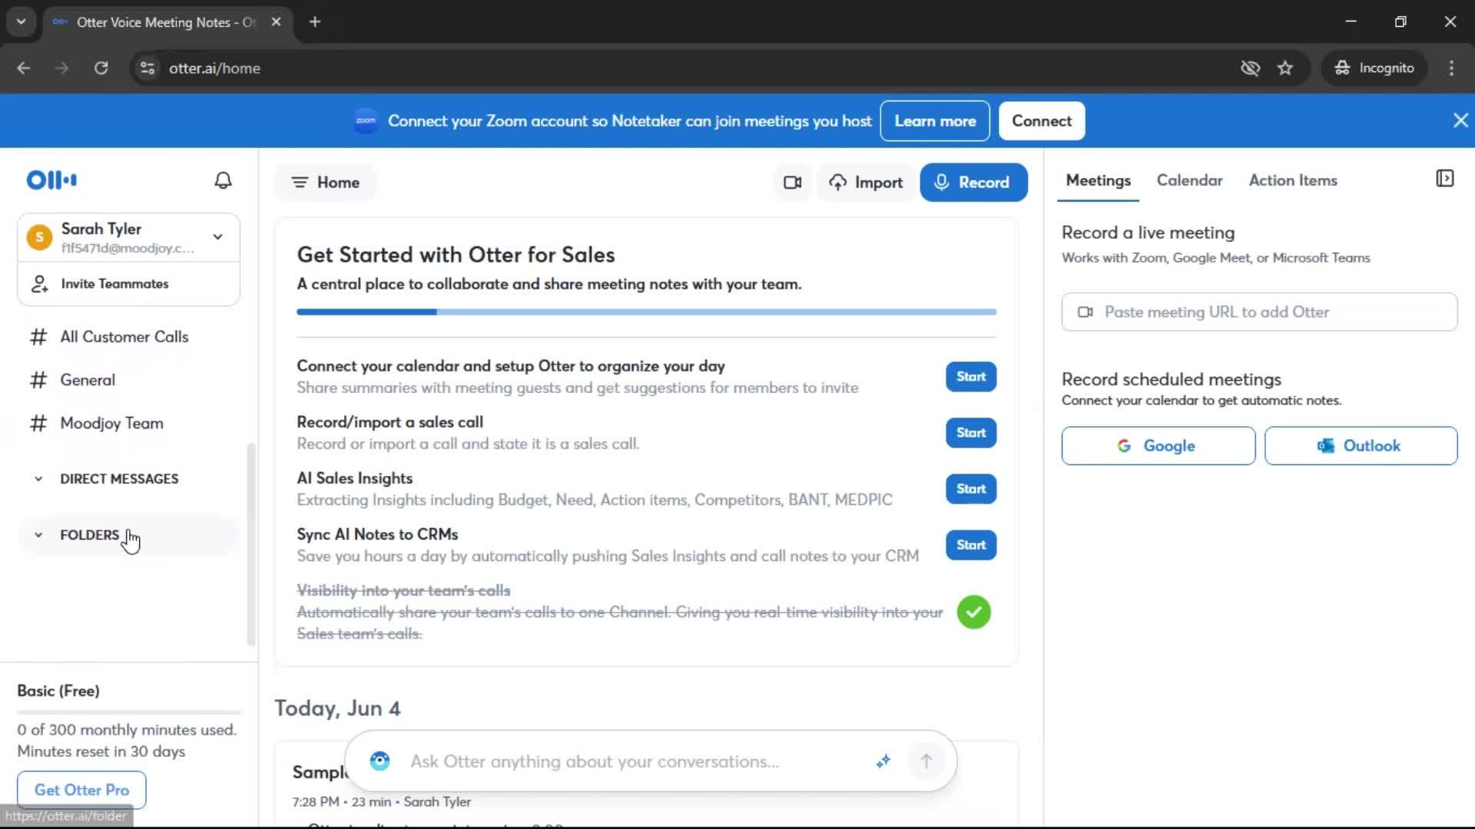The width and height of the screenshot is (1475, 829).
Task: Start the Sync AI Notes to CRMs step
Action: [971, 545]
